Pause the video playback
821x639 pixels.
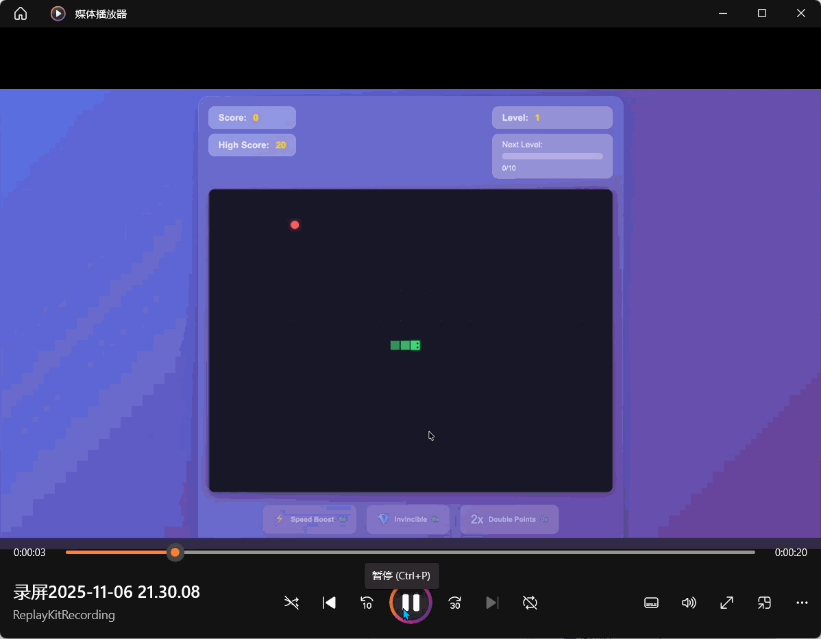[410, 603]
